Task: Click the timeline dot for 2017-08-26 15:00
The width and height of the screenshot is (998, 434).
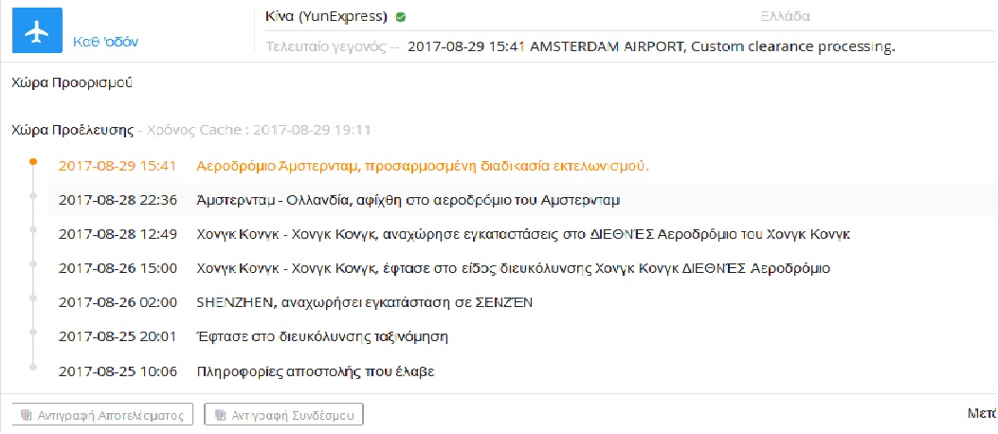Action: [x=33, y=268]
